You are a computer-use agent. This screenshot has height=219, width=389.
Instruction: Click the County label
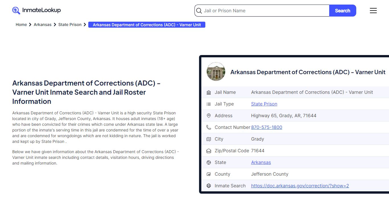click(222, 174)
